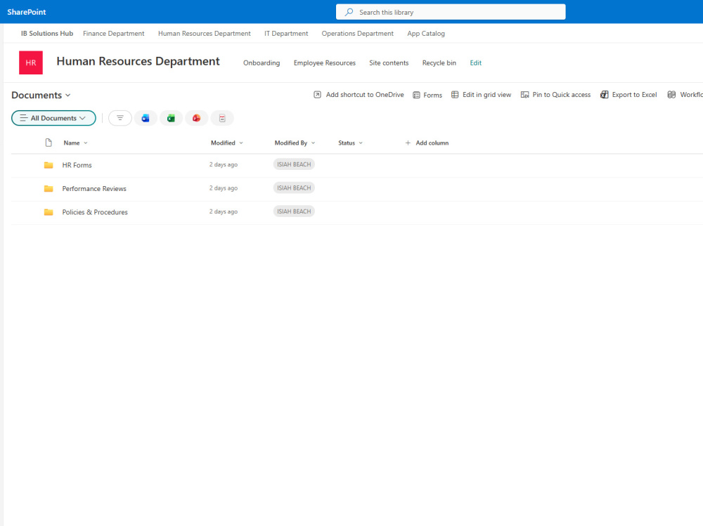This screenshot has height=526, width=703.
Task: Open Finance Department in hub navigation
Action: [113, 34]
